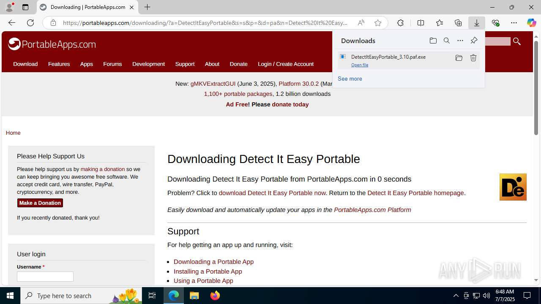Refresh the current page
This screenshot has height=304, width=541.
(x=30, y=23)
